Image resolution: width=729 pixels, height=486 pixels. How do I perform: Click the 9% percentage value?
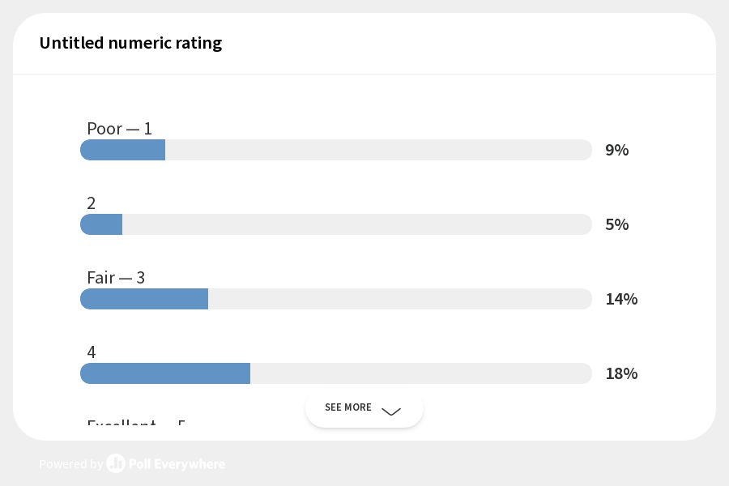pyautogui.click(x=617, y=150)
